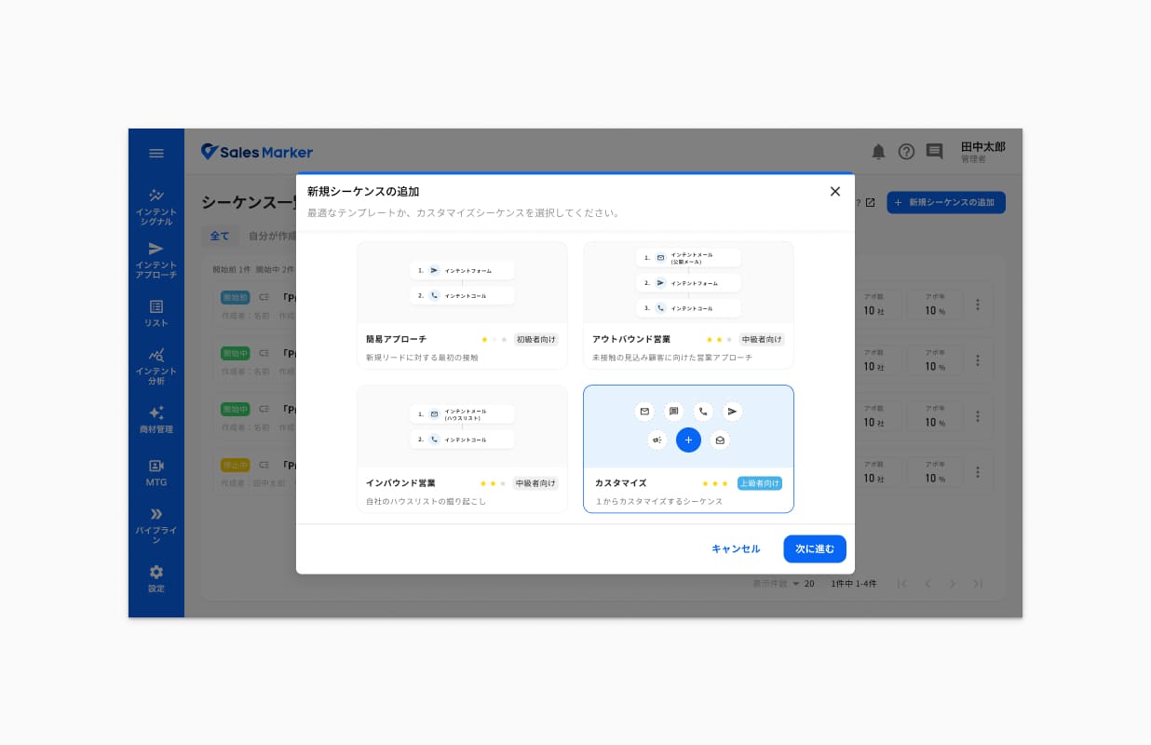Go to 商材管理 in the sidebar
This screenshot has height=745, width=1151.
tap(156, 420)
